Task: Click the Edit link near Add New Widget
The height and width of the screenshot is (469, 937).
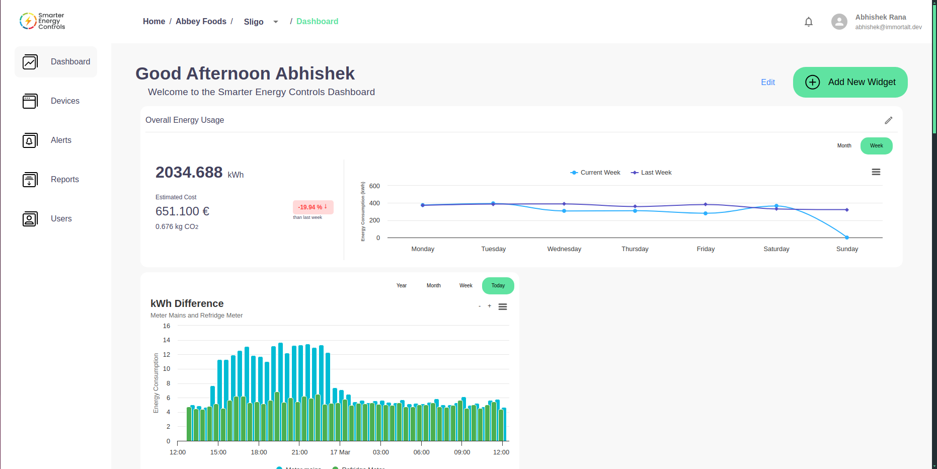Action: click(768, 82)
